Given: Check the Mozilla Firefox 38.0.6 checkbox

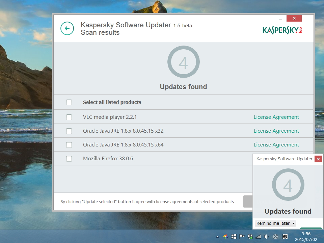Looking at the screenshot, I should 69,158.
